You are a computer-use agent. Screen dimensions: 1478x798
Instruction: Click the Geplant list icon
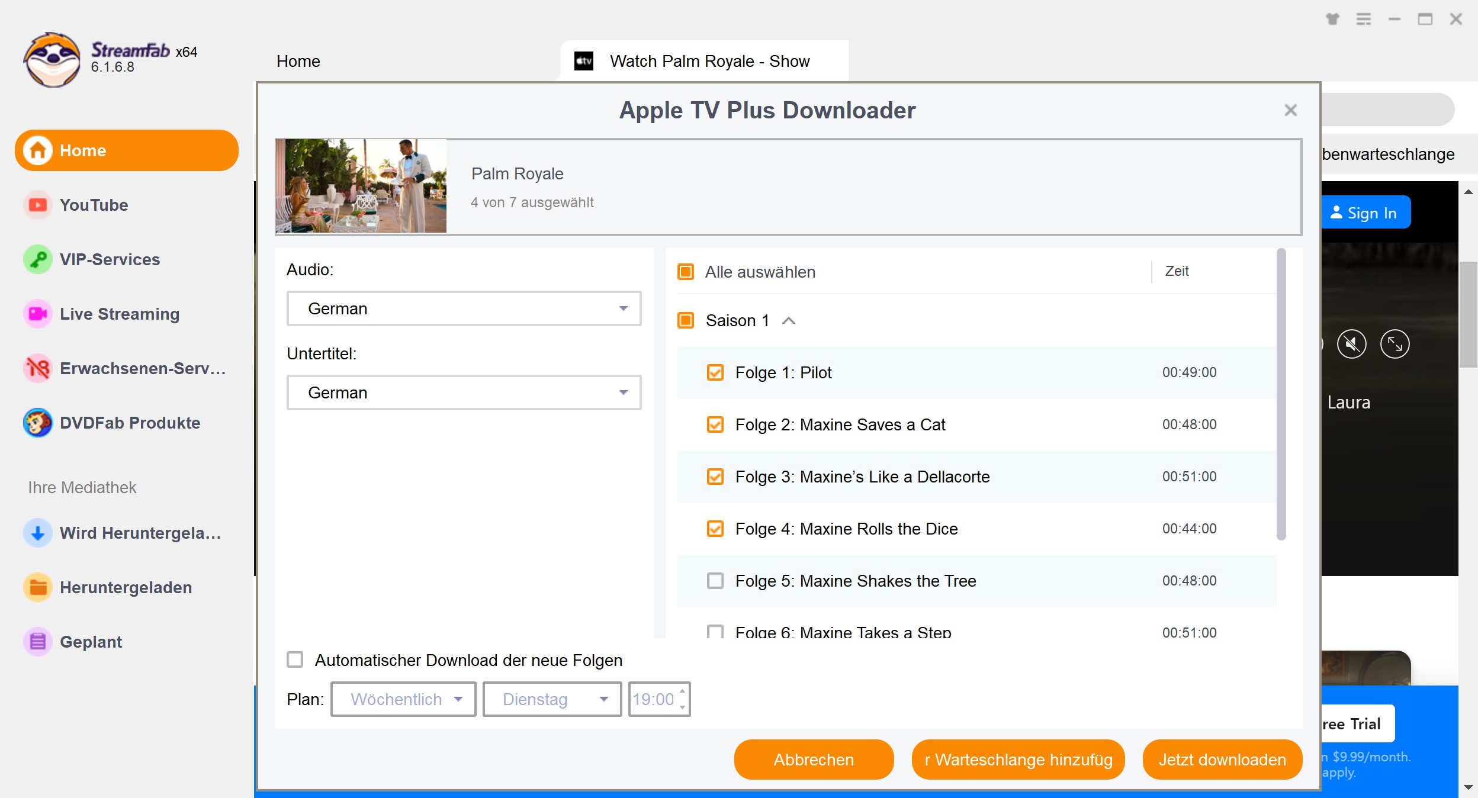tap(38, 642)
